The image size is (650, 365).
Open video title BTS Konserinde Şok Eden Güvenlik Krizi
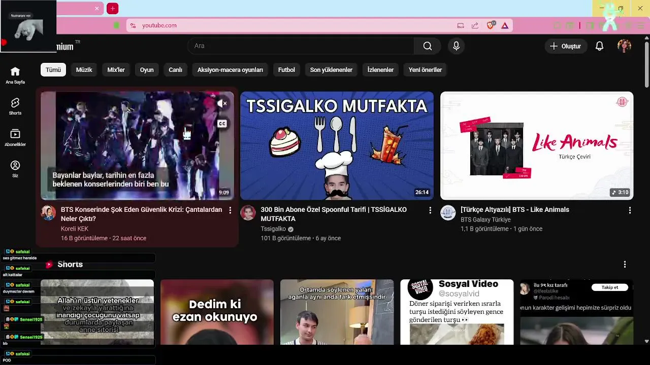141,214
